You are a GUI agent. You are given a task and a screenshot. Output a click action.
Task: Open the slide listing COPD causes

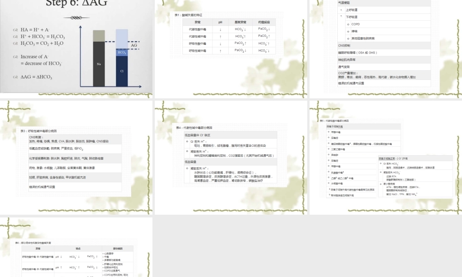[385, 46]
